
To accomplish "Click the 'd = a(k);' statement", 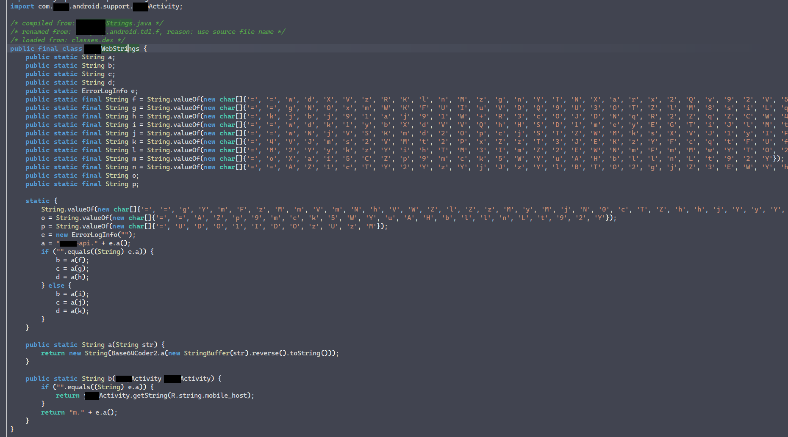I will [x=72, y=311].
